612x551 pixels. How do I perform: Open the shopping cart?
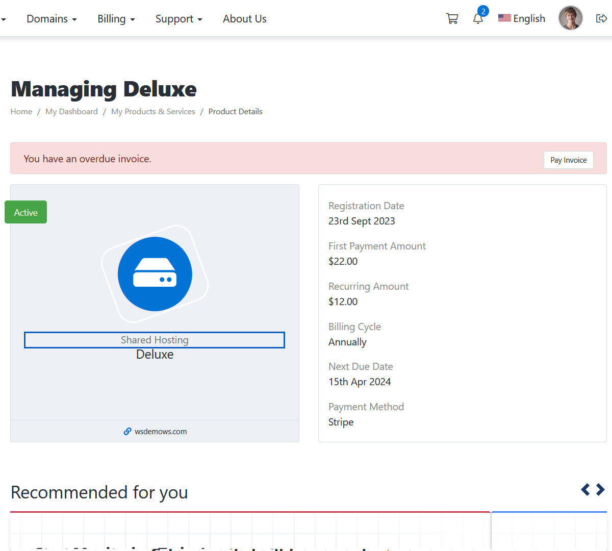click(452, 19)
